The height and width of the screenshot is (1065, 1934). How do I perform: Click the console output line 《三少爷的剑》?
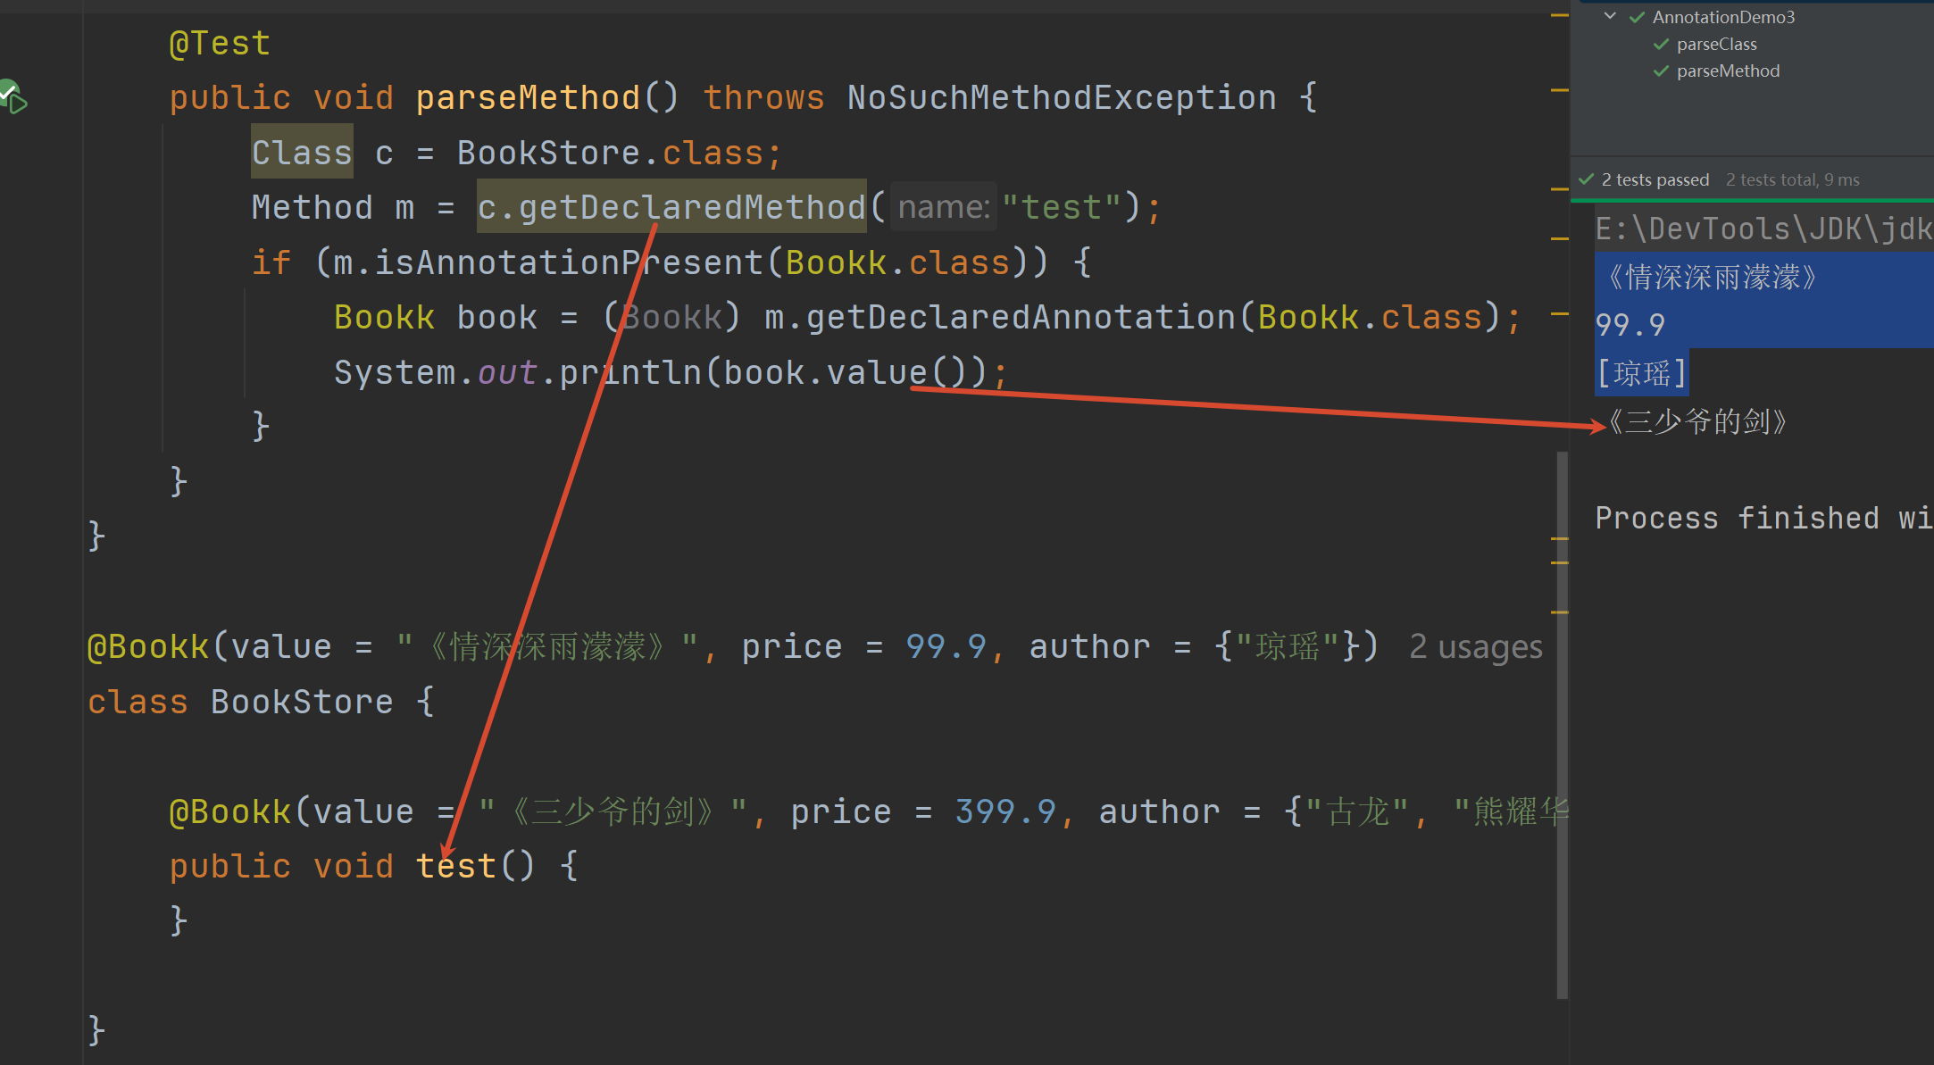1696,421
